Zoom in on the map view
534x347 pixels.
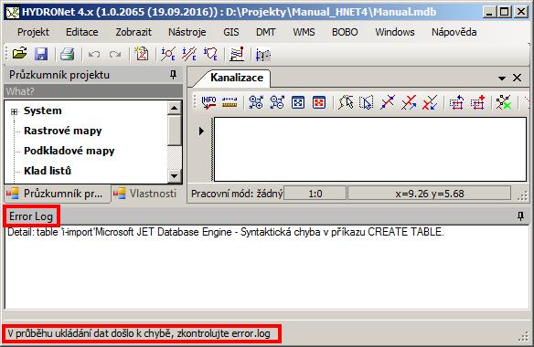click(x=256, y=102)
